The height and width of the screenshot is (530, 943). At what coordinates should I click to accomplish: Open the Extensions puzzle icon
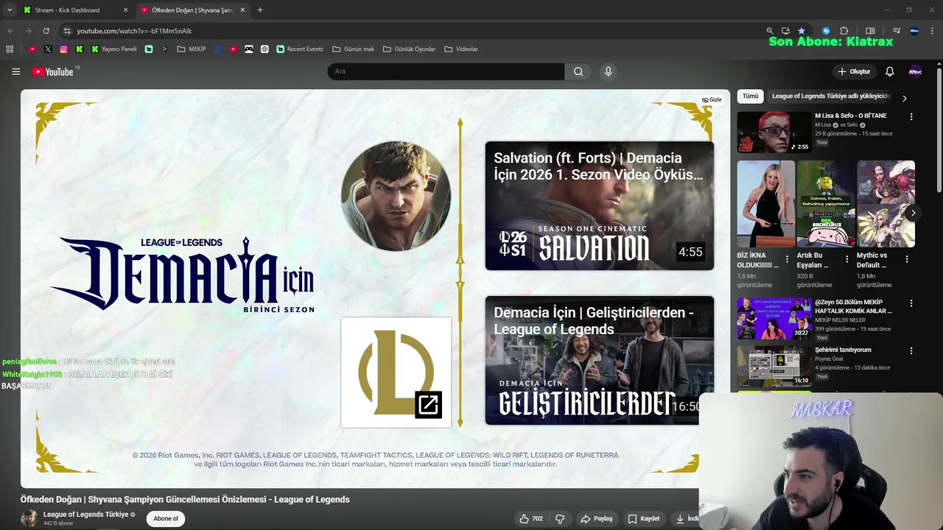click(x=844, y=31)
